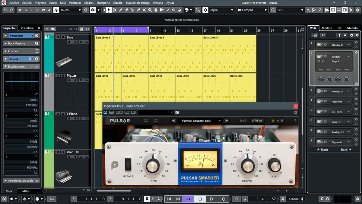Start recording with the transport Record button
The image size is (362, 204).
pyautogui.click(x=224, y=199)
